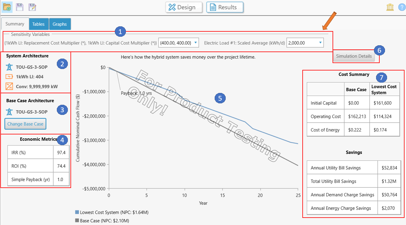
Task: Select the Summary tab
Action: (x=15, y=24)
